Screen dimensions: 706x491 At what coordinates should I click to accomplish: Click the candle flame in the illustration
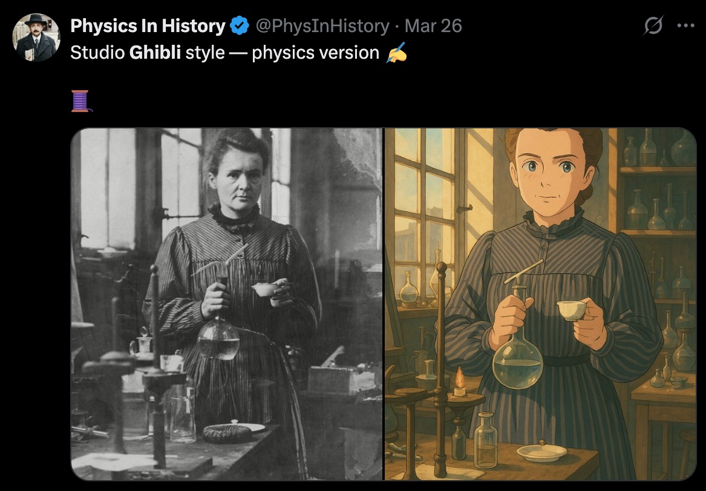(460, 378)
